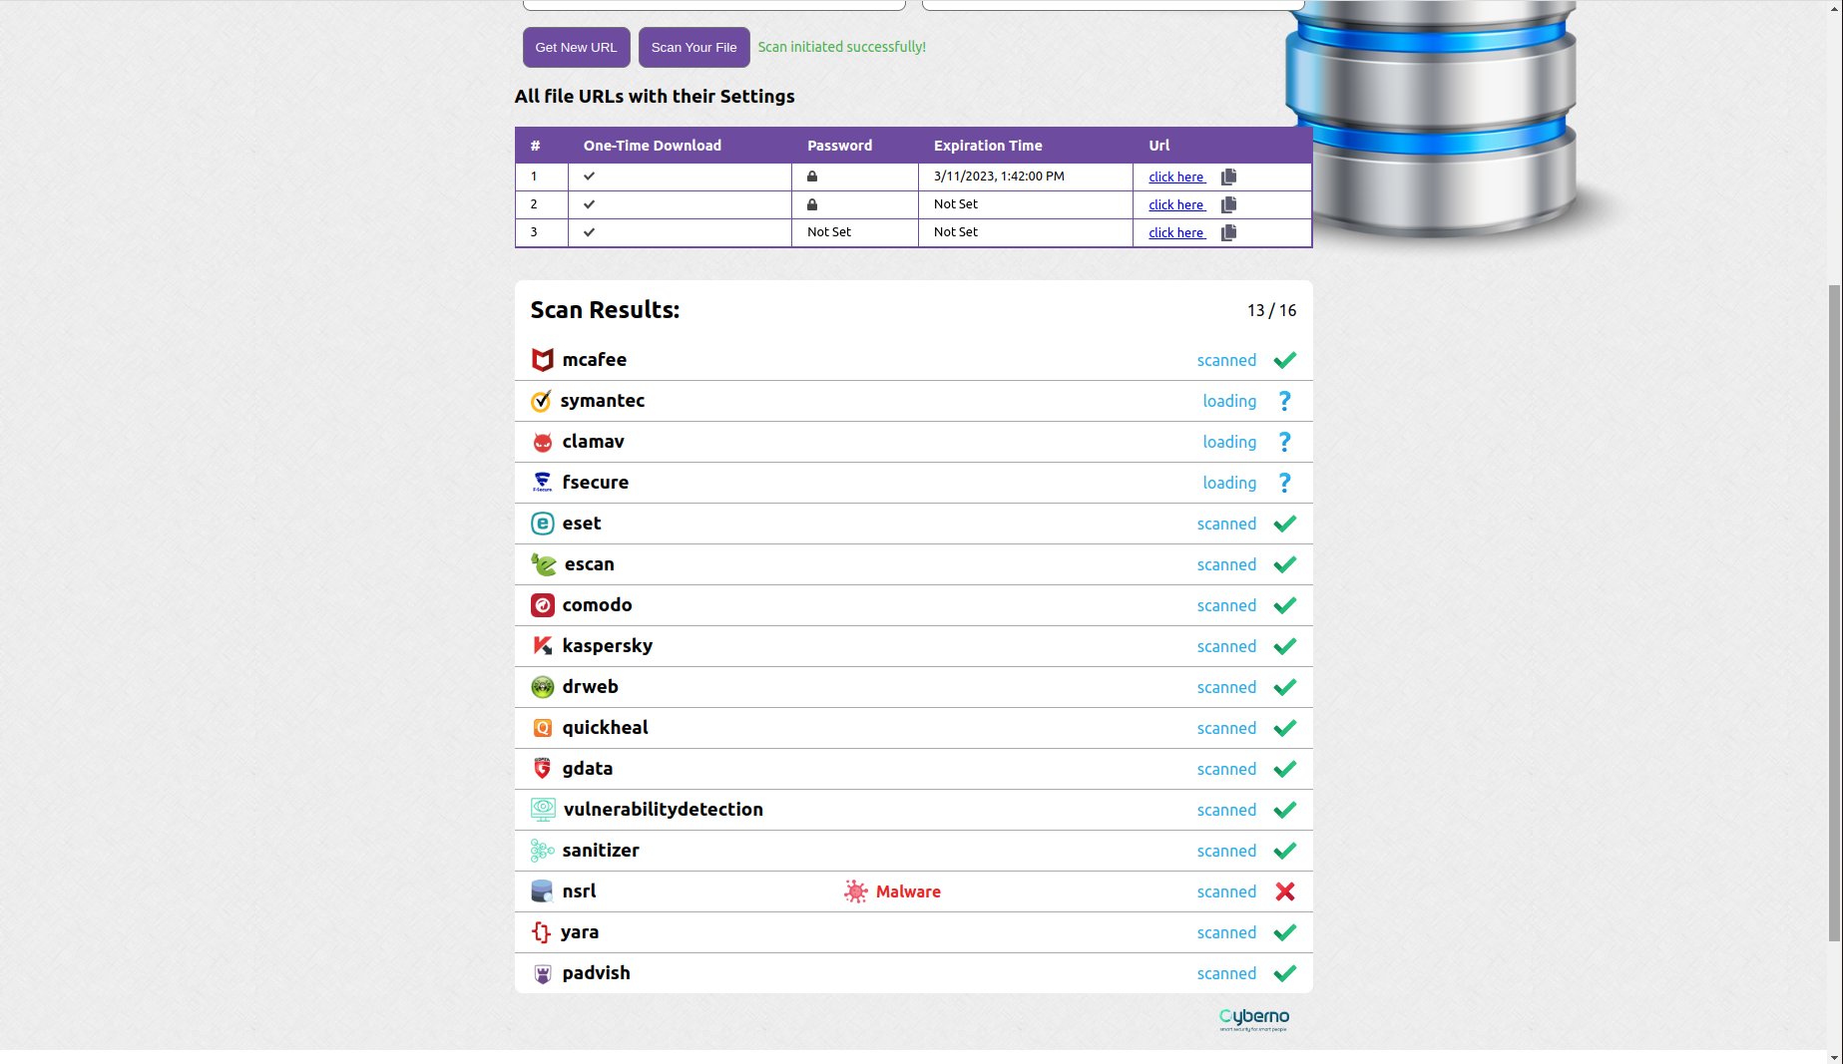Click the Comodo logo icon

point(542,605)
